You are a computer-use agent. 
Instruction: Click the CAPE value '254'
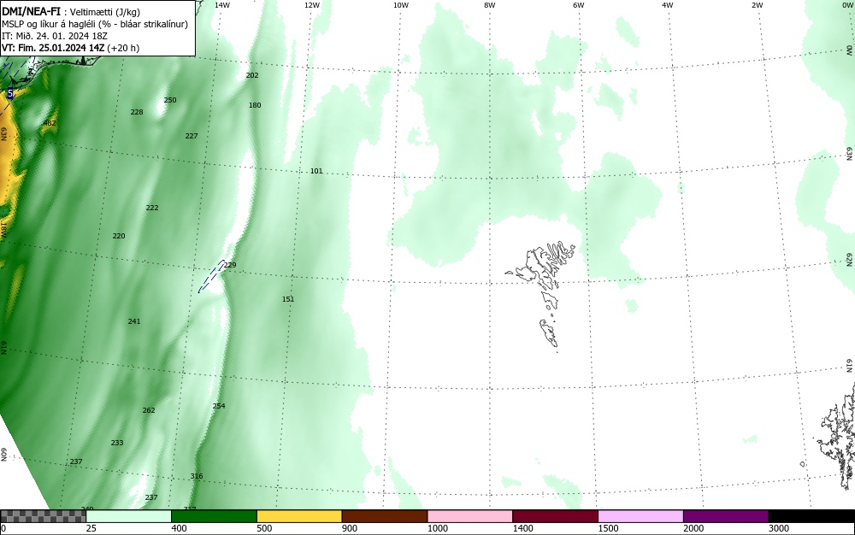click(x=219, y=406)
